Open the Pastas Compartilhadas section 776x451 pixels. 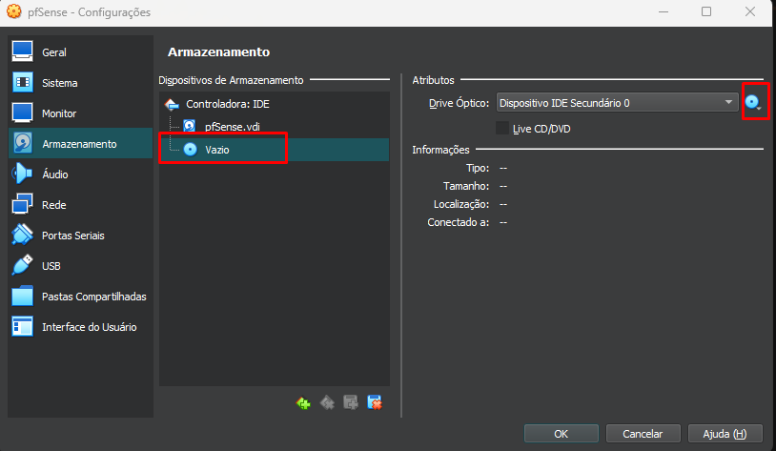81,297
